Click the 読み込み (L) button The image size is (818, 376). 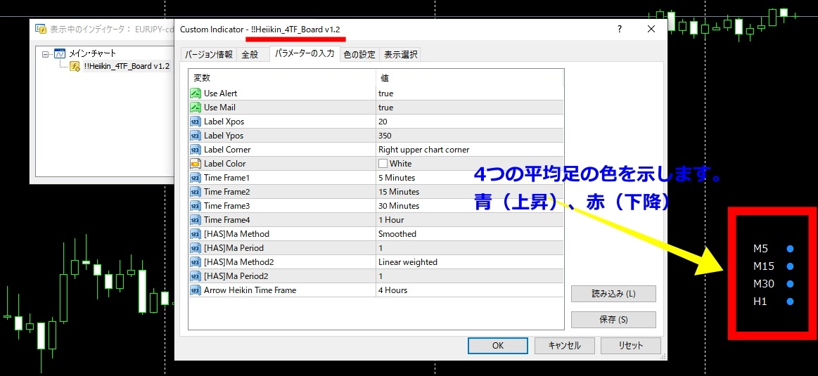point(613,294)
